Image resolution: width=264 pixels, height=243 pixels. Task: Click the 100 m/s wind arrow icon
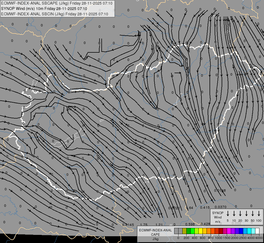click(x=259, y=214)
